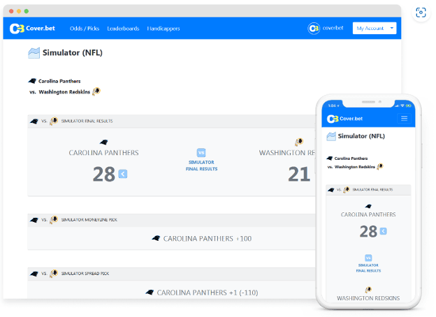Click Panthers logo beside the +100 moneyline pick
Screen dimensions: 436x317
[156, 238]
